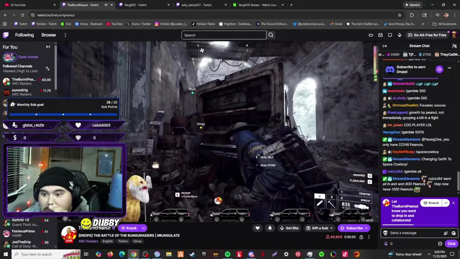Open the browser extensions puzzle icon

[x=412, y=15]
